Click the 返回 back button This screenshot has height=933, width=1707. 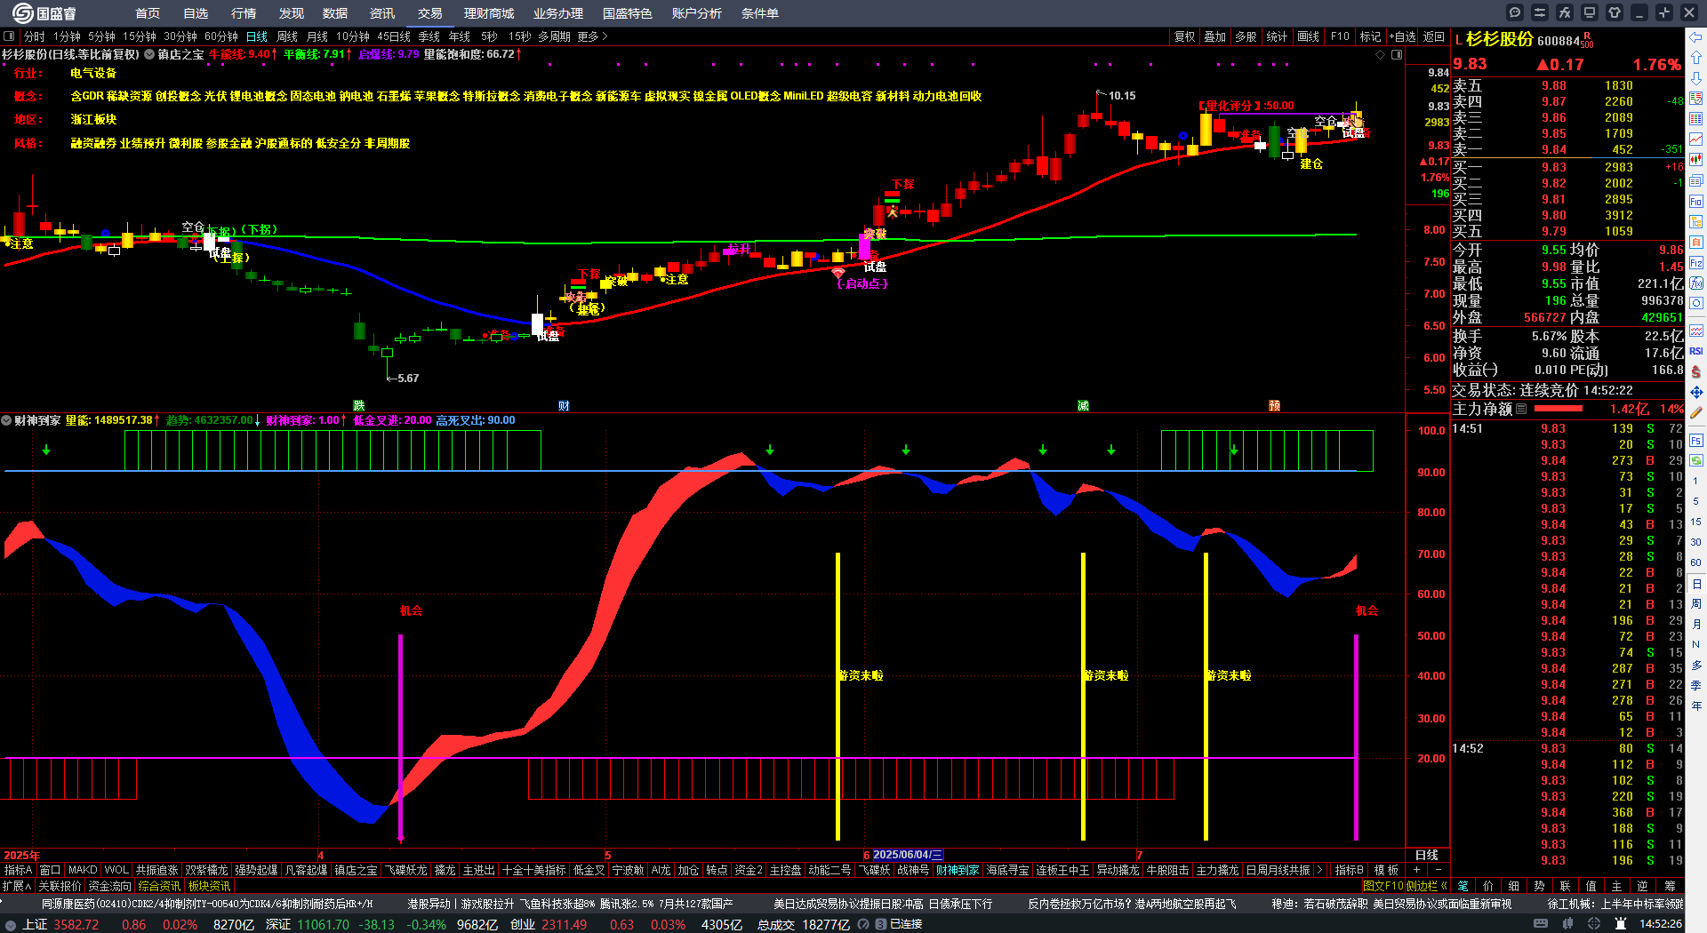(1434, 36)
